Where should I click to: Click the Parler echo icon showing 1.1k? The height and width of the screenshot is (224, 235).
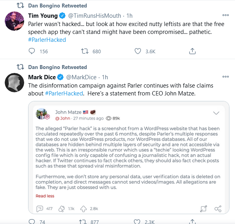point(62,209)
